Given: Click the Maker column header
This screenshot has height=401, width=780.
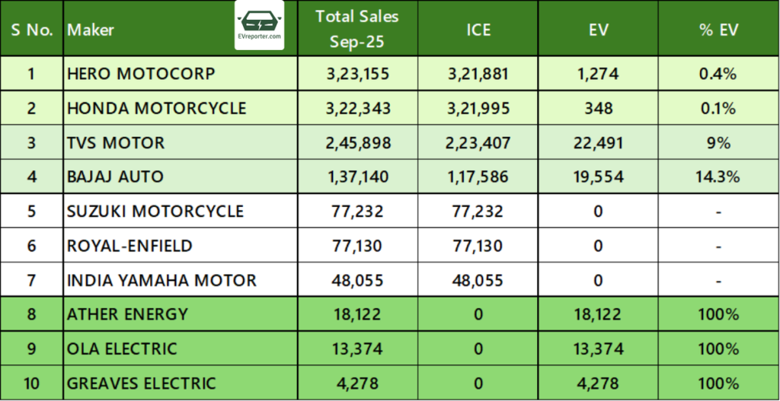Looking at the screenshot, I should pos(91,30).
